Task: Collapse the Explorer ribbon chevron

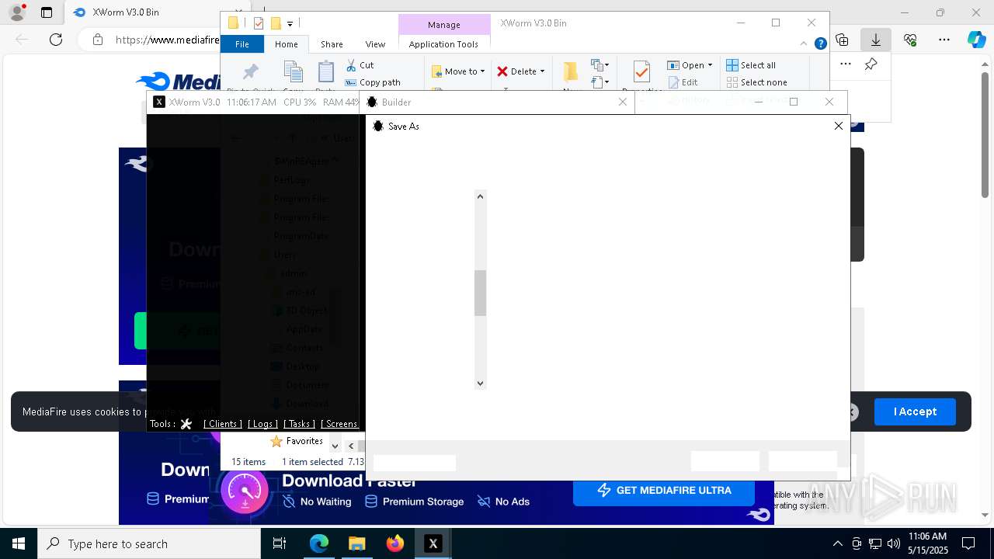Action: point(805,44)
